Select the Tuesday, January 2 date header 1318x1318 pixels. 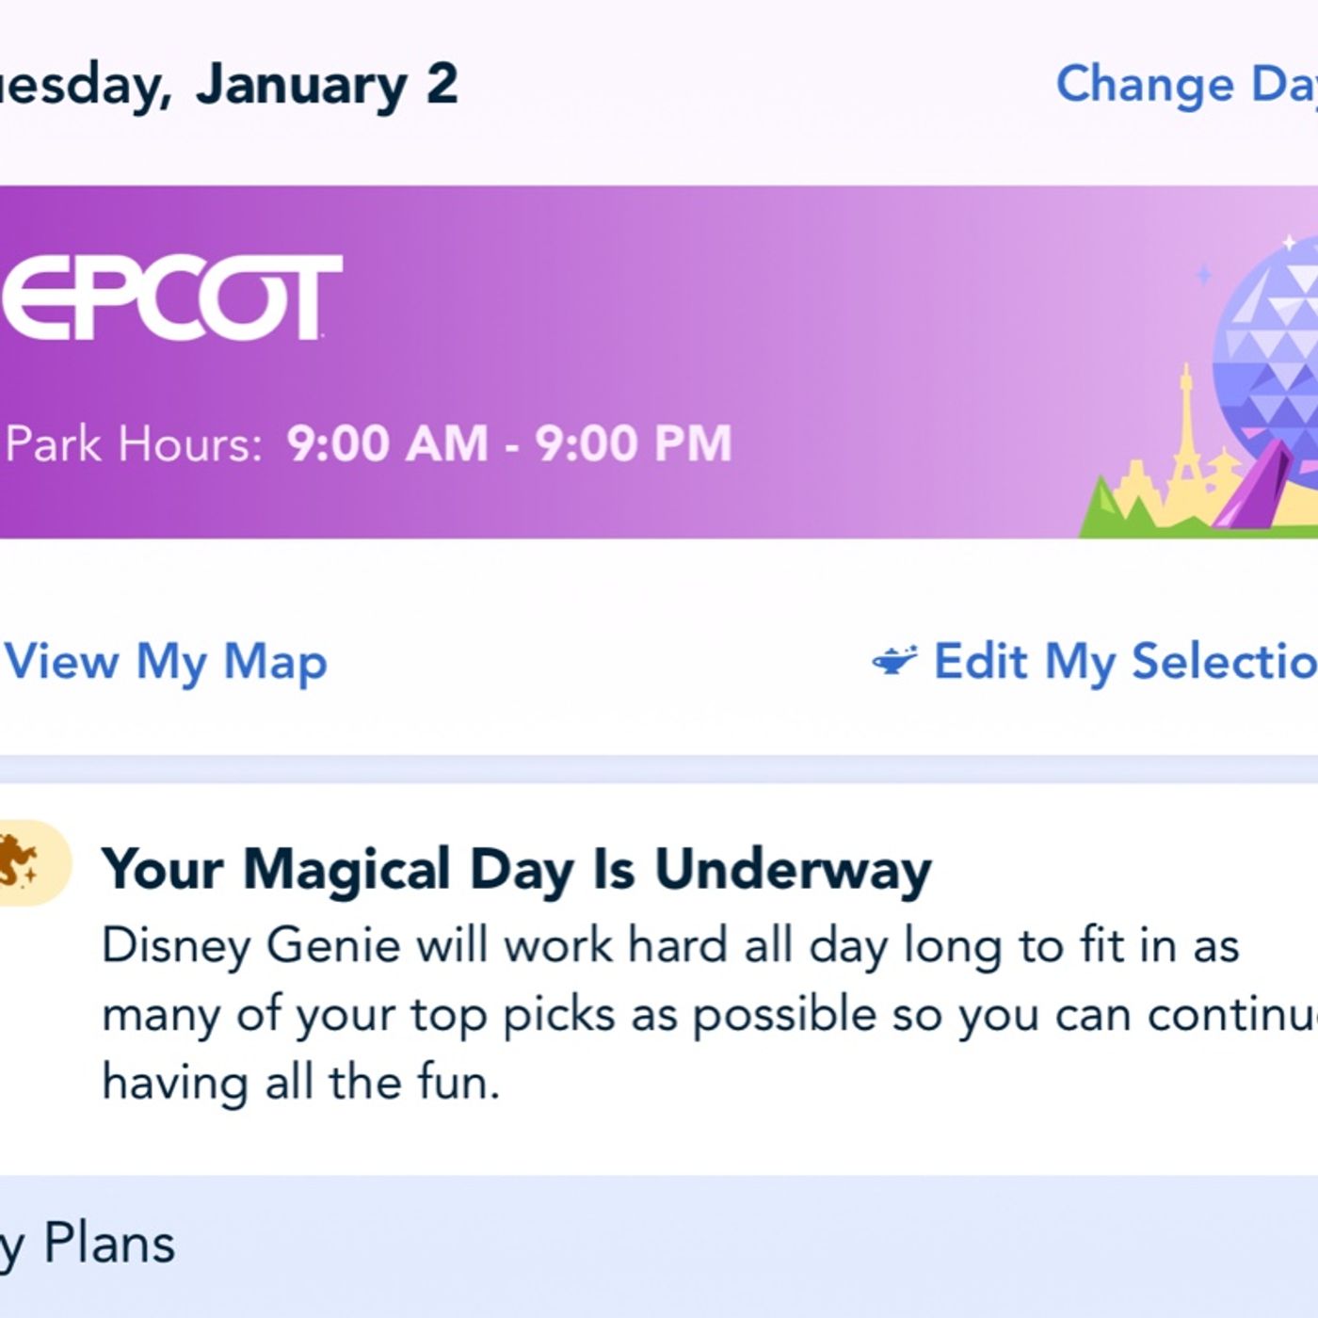click(229, 85)
